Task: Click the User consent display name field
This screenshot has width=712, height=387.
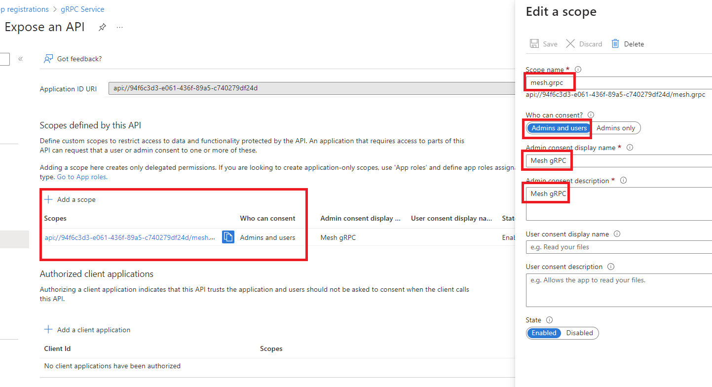Action: [619, 247]
